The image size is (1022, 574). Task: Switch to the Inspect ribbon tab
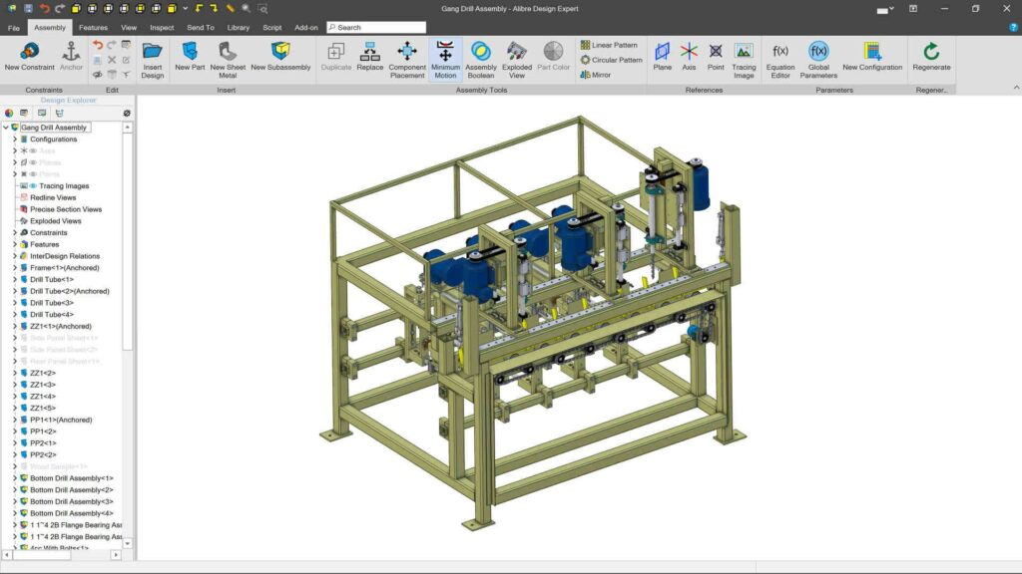coord(162,28)
